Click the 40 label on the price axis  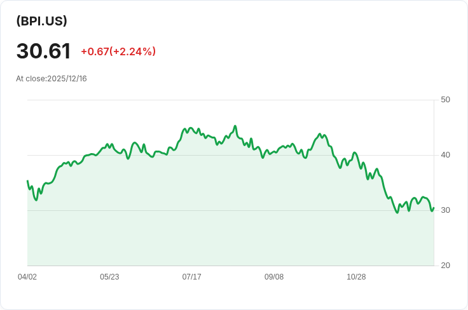445,155
